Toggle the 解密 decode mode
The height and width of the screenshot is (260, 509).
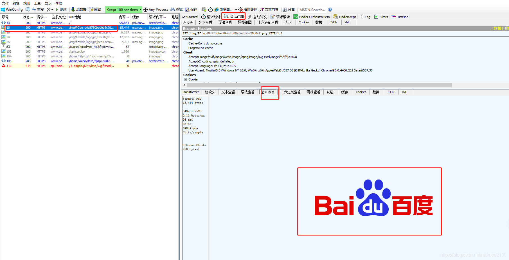point(95,10)
